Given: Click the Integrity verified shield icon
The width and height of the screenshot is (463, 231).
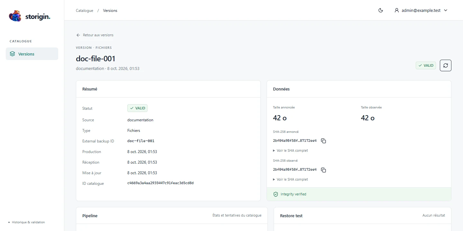Looking at the screenshot, I should coord(276,194).
